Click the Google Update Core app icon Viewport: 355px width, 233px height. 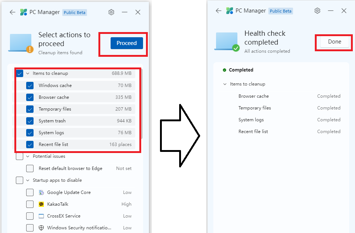click(x=41, y=192)
